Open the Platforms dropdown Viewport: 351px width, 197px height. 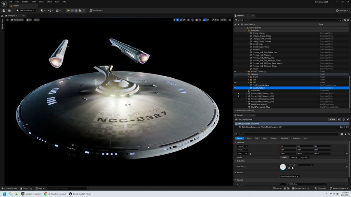coord(96,10)
